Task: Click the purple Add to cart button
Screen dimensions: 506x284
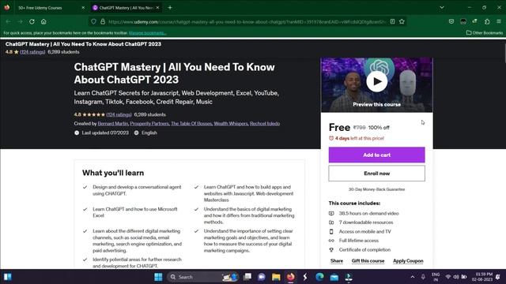Action: [376, 155]
